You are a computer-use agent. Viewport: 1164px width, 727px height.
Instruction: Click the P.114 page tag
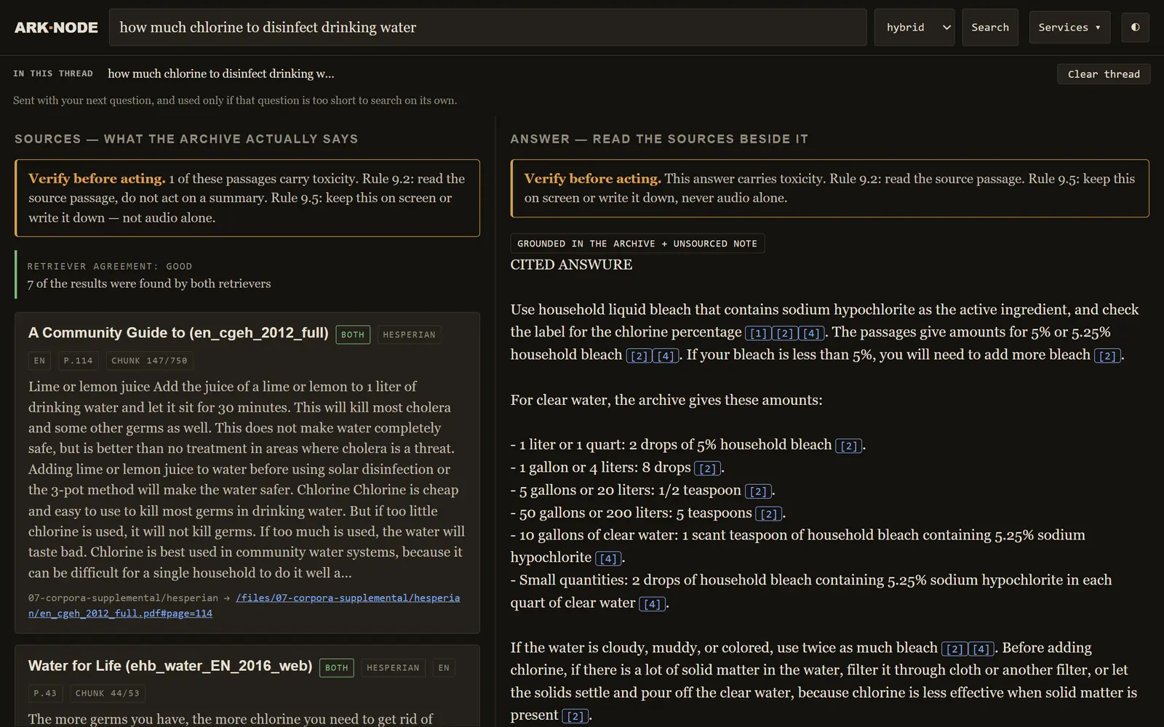point(78,361)
